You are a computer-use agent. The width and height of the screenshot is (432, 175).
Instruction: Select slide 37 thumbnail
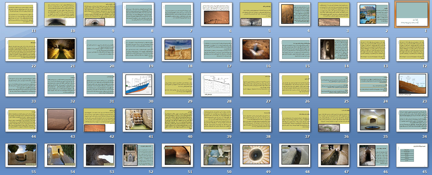pyautogui.click(x=295, y=120)
